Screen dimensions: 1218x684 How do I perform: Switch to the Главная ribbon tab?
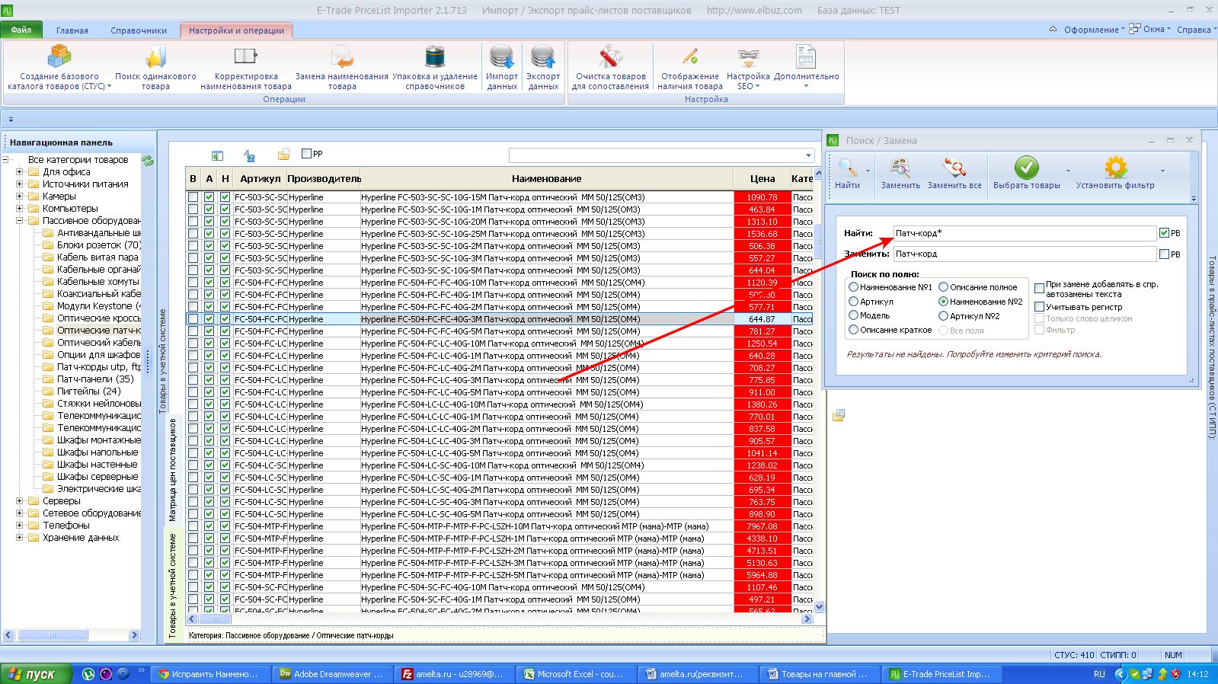[72, 30]
